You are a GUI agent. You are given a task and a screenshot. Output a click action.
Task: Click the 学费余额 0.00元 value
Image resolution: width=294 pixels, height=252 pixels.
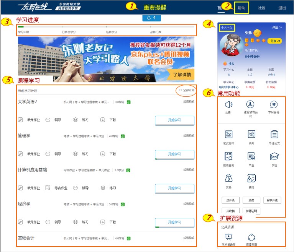click(x=250, y=87)
